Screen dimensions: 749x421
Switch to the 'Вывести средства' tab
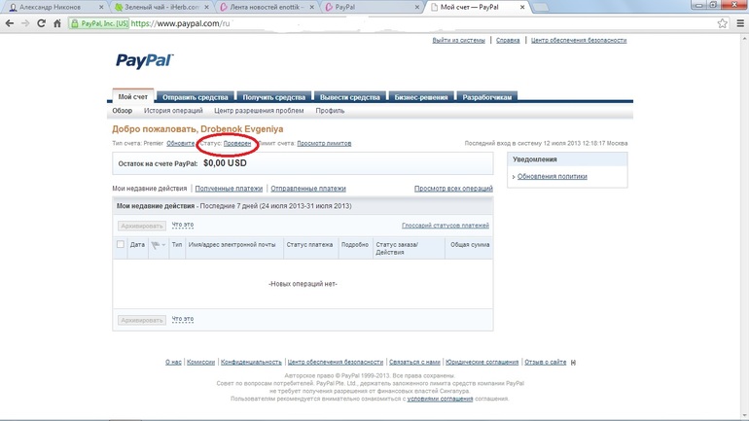[349, 97]
